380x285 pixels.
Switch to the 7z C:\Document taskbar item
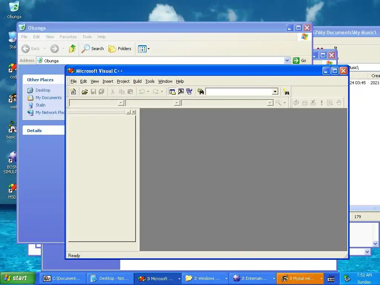point(63,278)
